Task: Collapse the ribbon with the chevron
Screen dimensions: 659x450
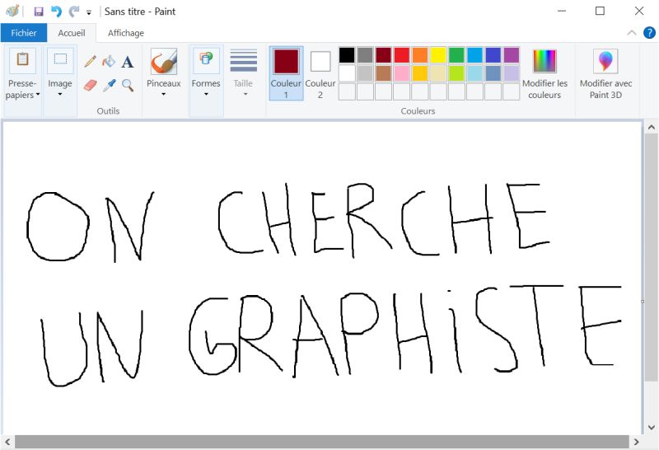Action: (x=631, y=33)
